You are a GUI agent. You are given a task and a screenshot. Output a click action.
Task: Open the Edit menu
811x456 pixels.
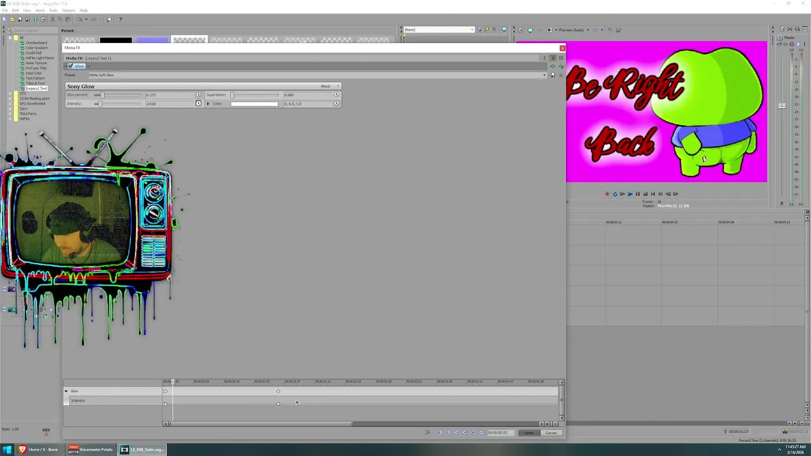(x=15, y=10)
